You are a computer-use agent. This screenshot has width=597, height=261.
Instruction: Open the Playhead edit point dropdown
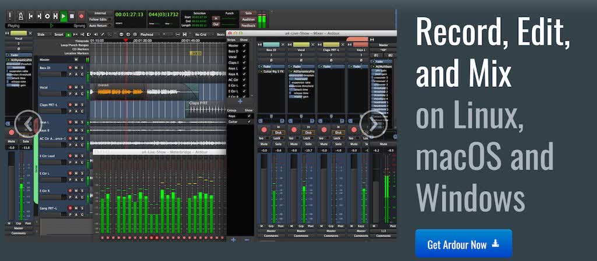coord(149,34)
